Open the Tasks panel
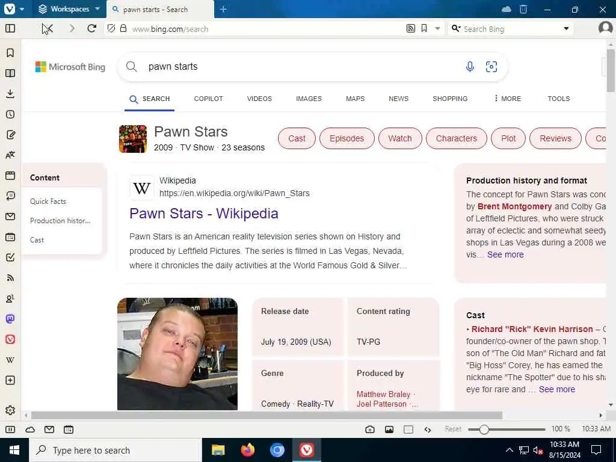The image size is (616, 462). point(10,257)
